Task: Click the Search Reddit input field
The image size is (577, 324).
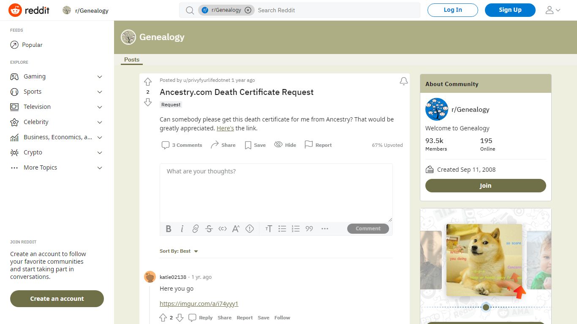Action: pos(337,10)
